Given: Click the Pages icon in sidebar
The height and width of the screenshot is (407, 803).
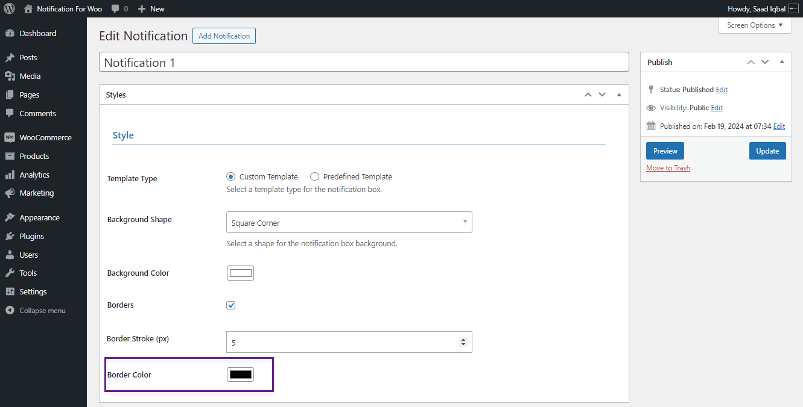Looking at the screenshot, I should click(x=10, y=95).
